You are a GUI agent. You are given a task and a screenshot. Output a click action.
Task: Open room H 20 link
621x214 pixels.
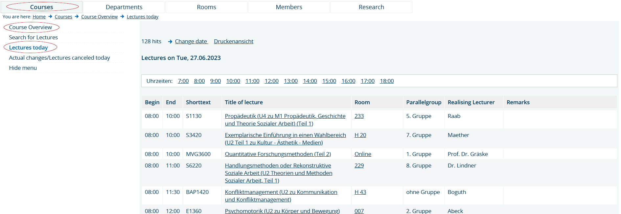coord(360,135)
